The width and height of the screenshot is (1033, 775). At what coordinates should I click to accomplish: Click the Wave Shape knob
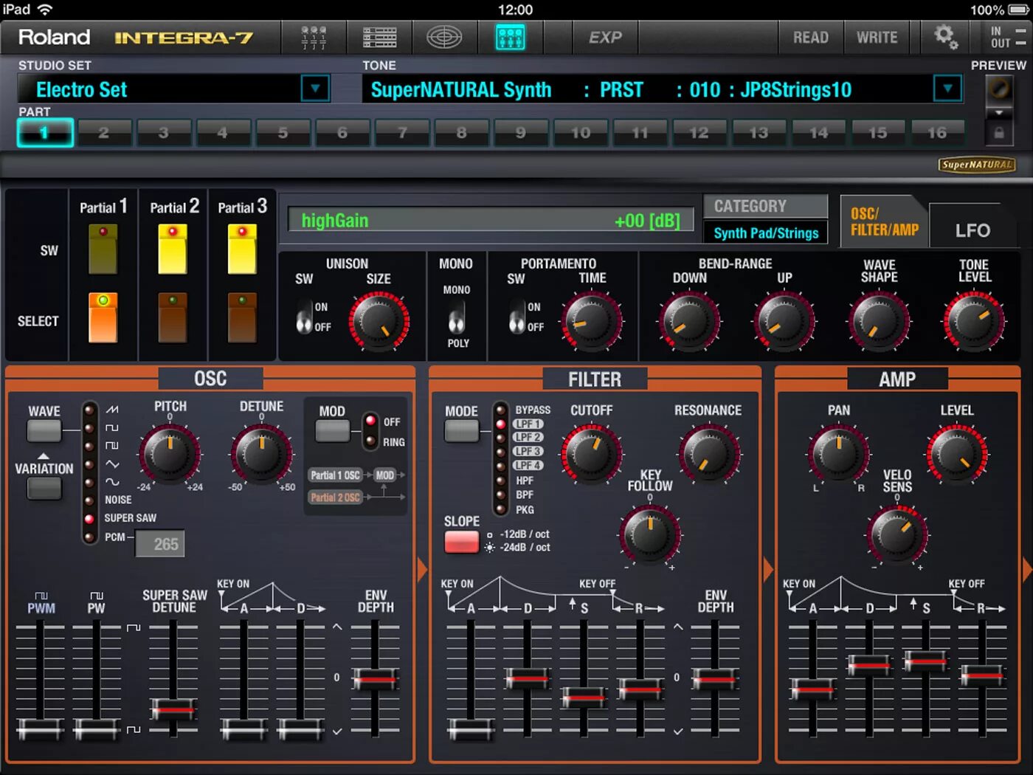[879, 321]
